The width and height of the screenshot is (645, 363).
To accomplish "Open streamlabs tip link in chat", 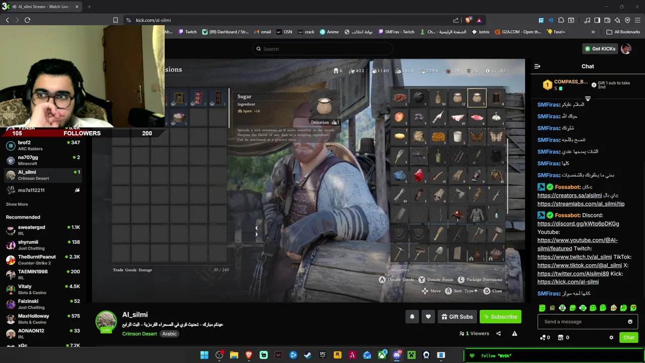I will tap(580, 204).
